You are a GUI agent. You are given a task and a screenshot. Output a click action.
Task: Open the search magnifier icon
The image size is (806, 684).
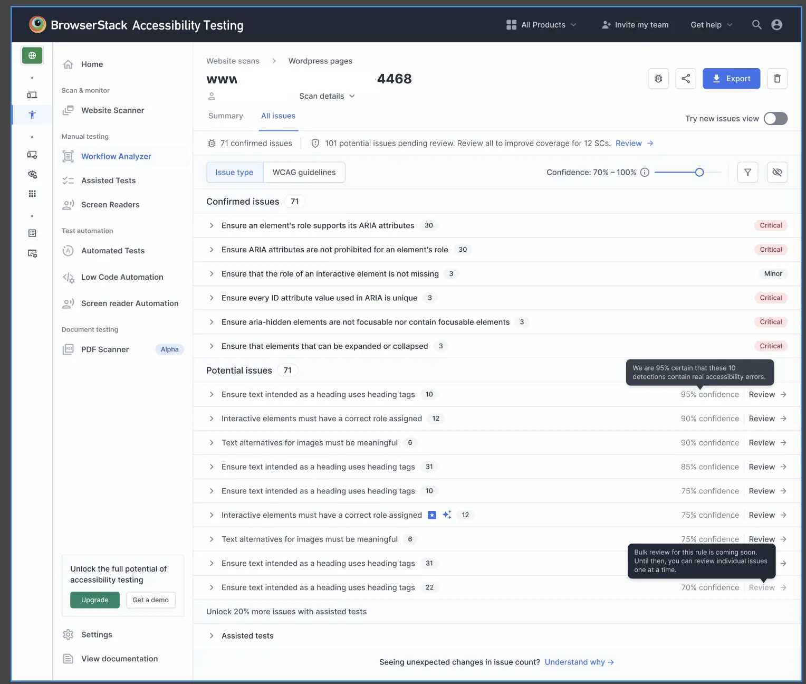pyautogui.click(x=756, y=25)
